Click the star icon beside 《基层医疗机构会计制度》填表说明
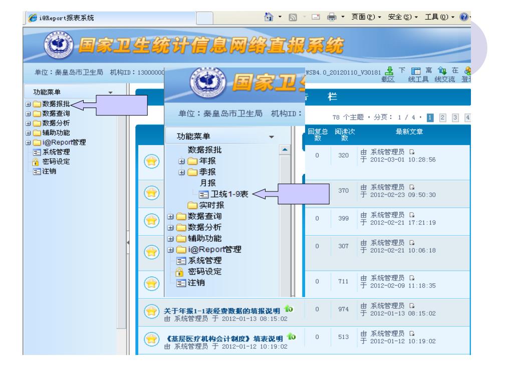The width and height of the screenshot is (513, 384). coord(151,339)
